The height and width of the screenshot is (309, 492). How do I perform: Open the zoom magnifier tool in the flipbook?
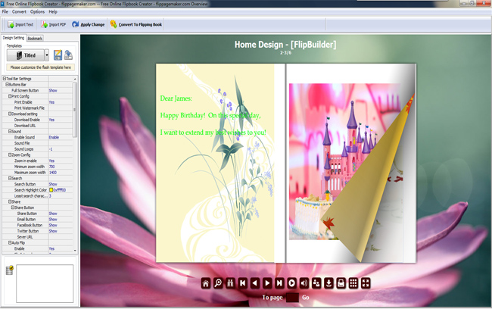(218, 283)
